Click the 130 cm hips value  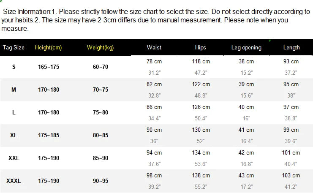[201, 130]
